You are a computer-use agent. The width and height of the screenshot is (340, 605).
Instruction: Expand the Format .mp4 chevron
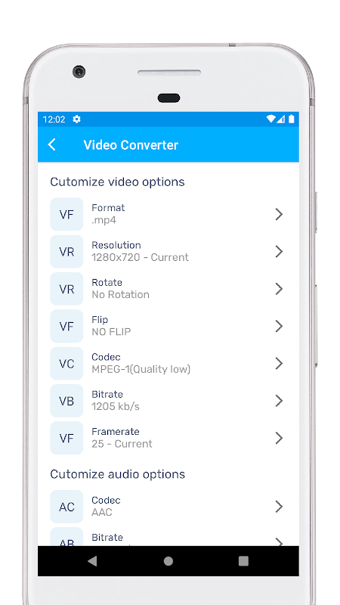click(x=279, y=214)
